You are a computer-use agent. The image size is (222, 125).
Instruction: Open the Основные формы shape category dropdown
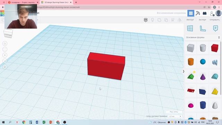coord(203,37)
